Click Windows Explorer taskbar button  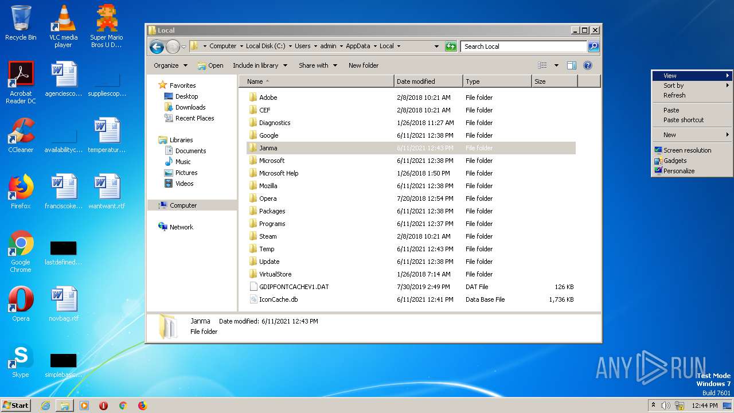(65, 406)
